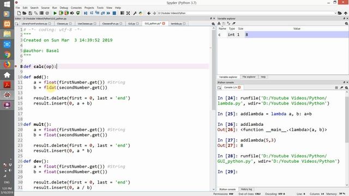
Task: Switch to the GUI.py tab
Action: click(x=131, y=23)
